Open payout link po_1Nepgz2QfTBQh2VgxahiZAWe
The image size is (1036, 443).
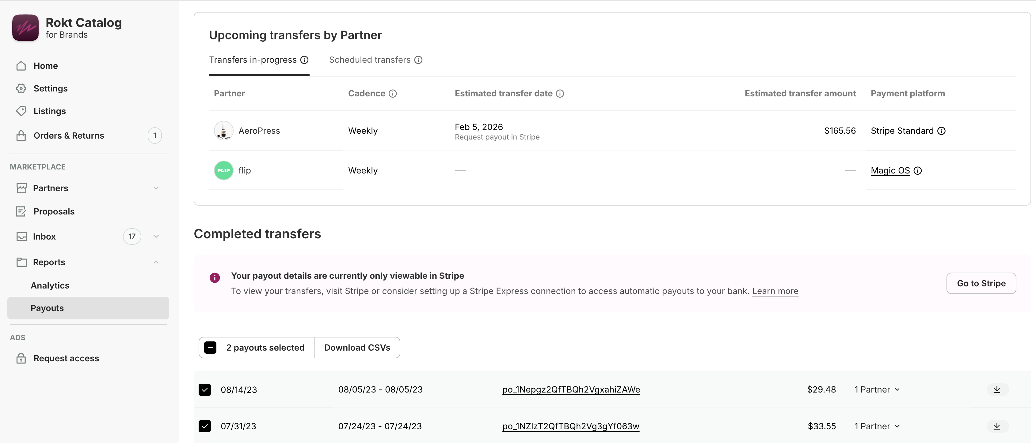click(x=571, y=390)
